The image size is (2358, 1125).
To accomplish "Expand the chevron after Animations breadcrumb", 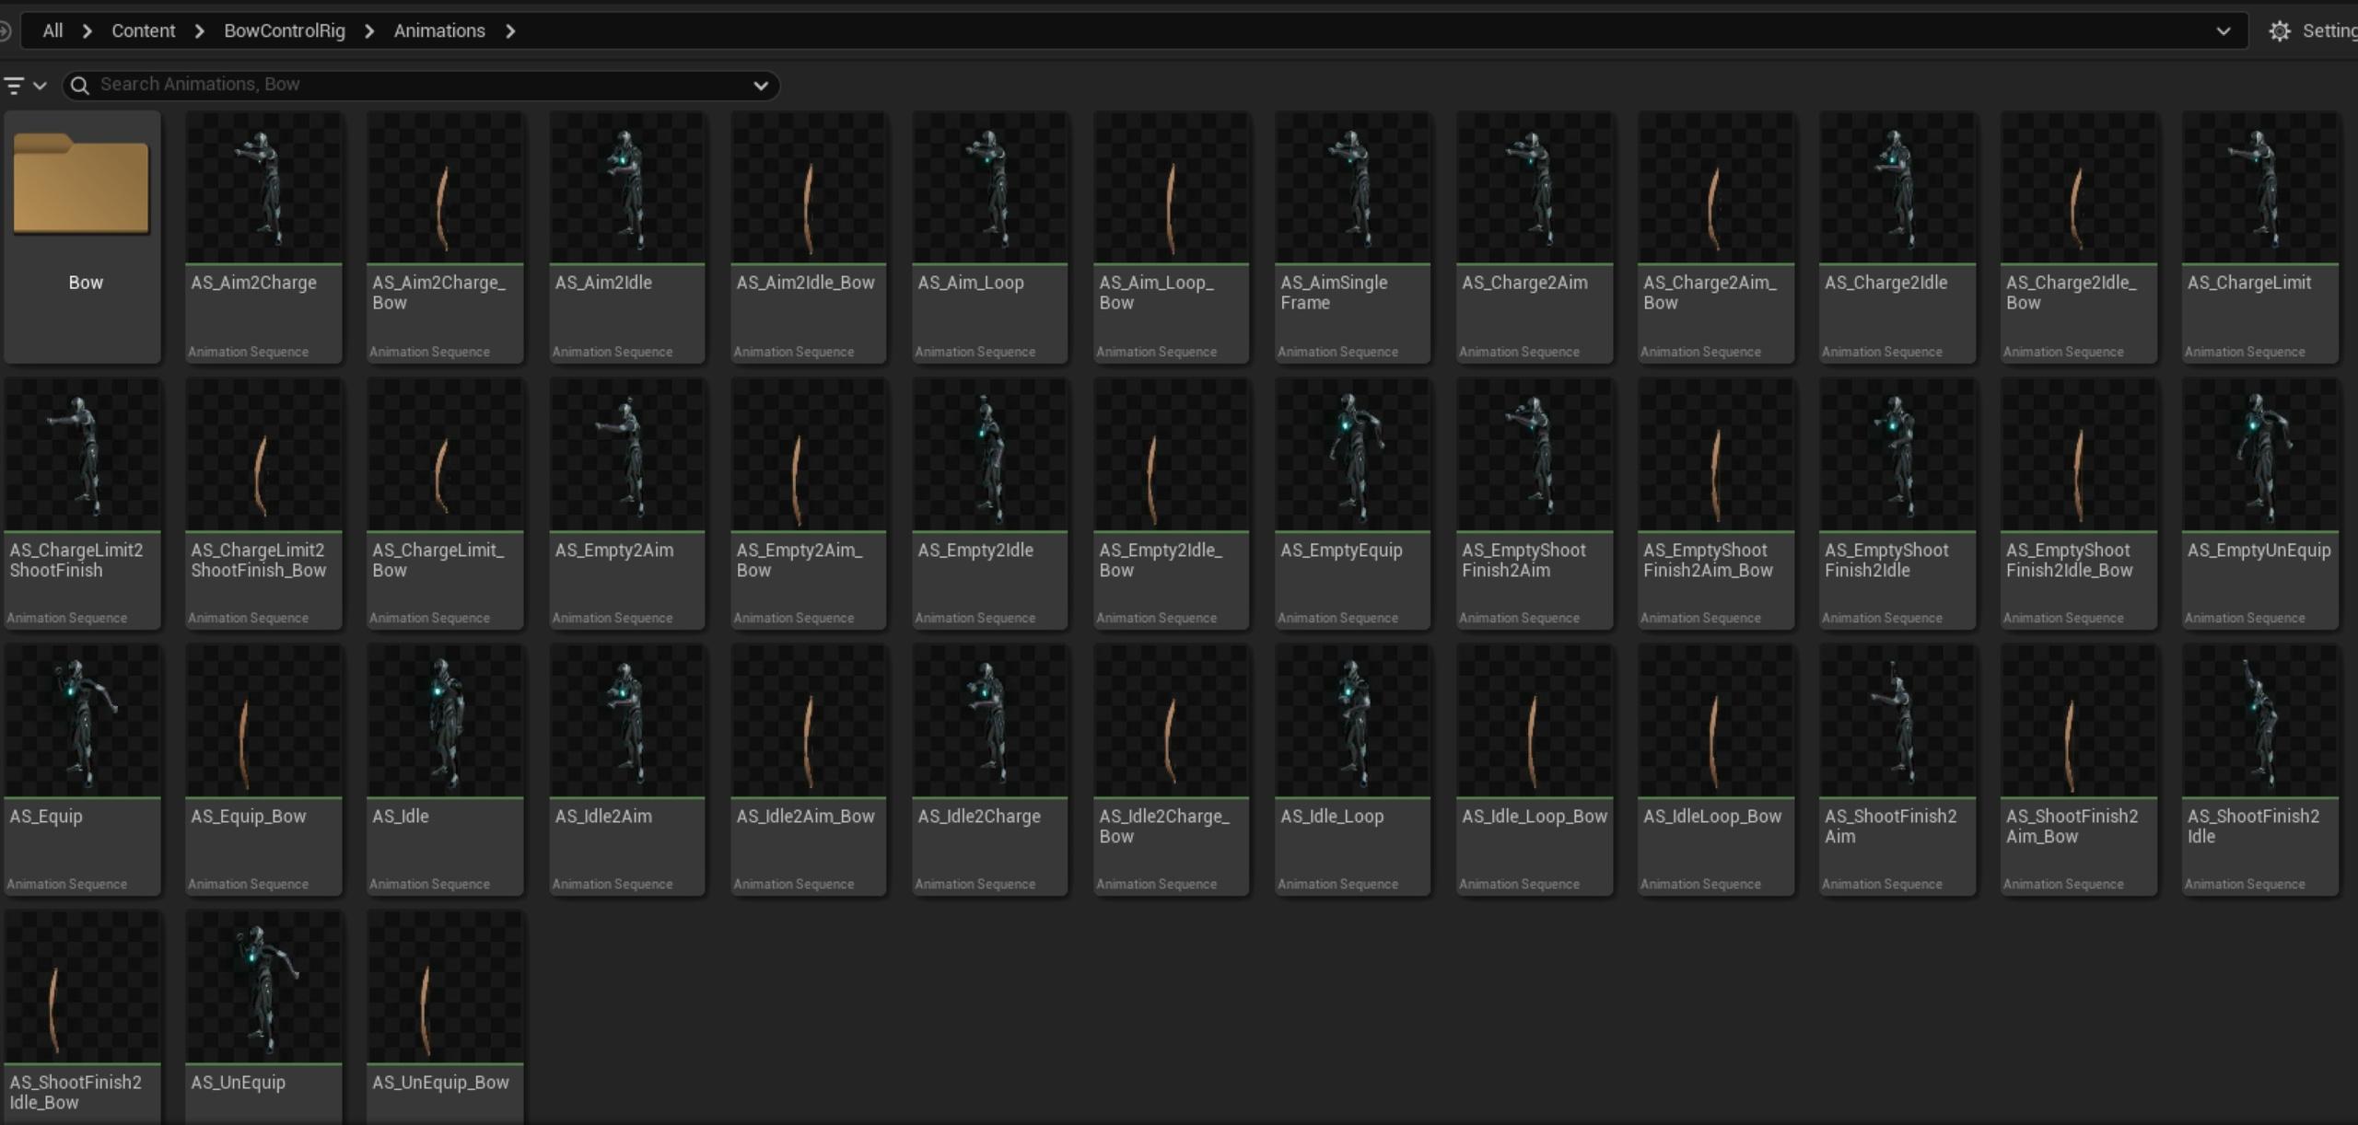I will [x=510, y=31].
